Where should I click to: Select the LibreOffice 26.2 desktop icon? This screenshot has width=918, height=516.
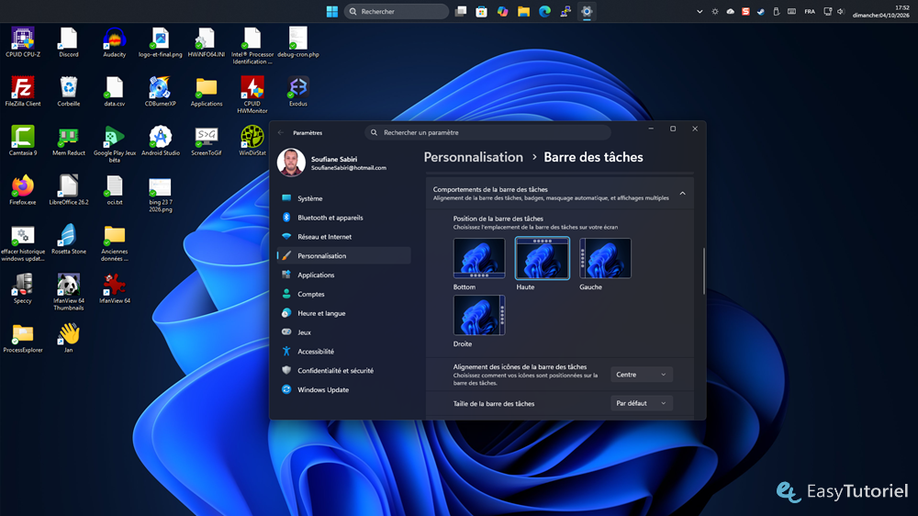(69, 190)
